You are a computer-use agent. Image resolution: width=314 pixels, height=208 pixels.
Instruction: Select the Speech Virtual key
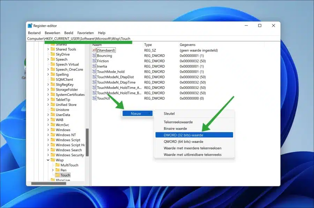coord(67,64)
